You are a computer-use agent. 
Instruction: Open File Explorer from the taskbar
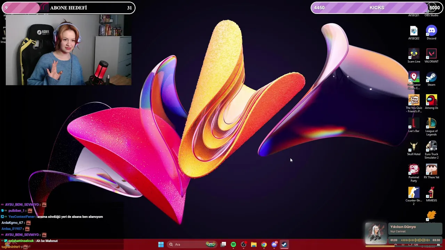(x=254, y=244)
